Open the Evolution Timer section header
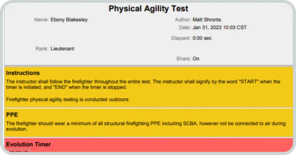The width and height of the screenshot is (296, 155). (28, 144)
